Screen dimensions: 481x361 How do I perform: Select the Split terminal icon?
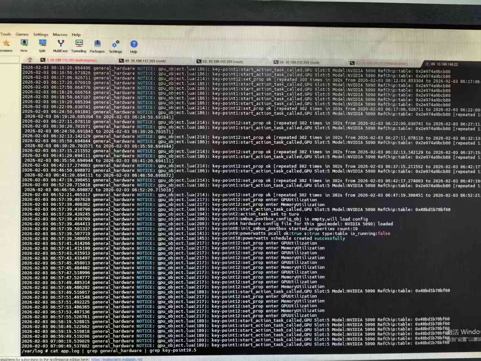[x=42, y=43]
